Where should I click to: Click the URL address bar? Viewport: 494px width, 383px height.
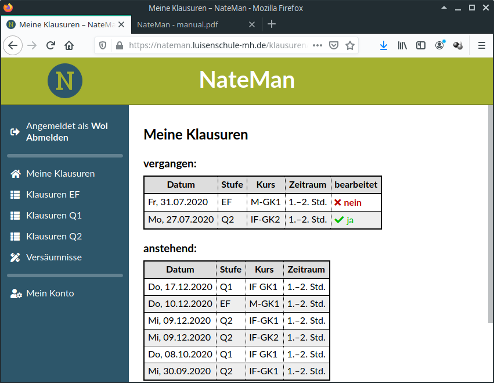[x=215, y=45]
